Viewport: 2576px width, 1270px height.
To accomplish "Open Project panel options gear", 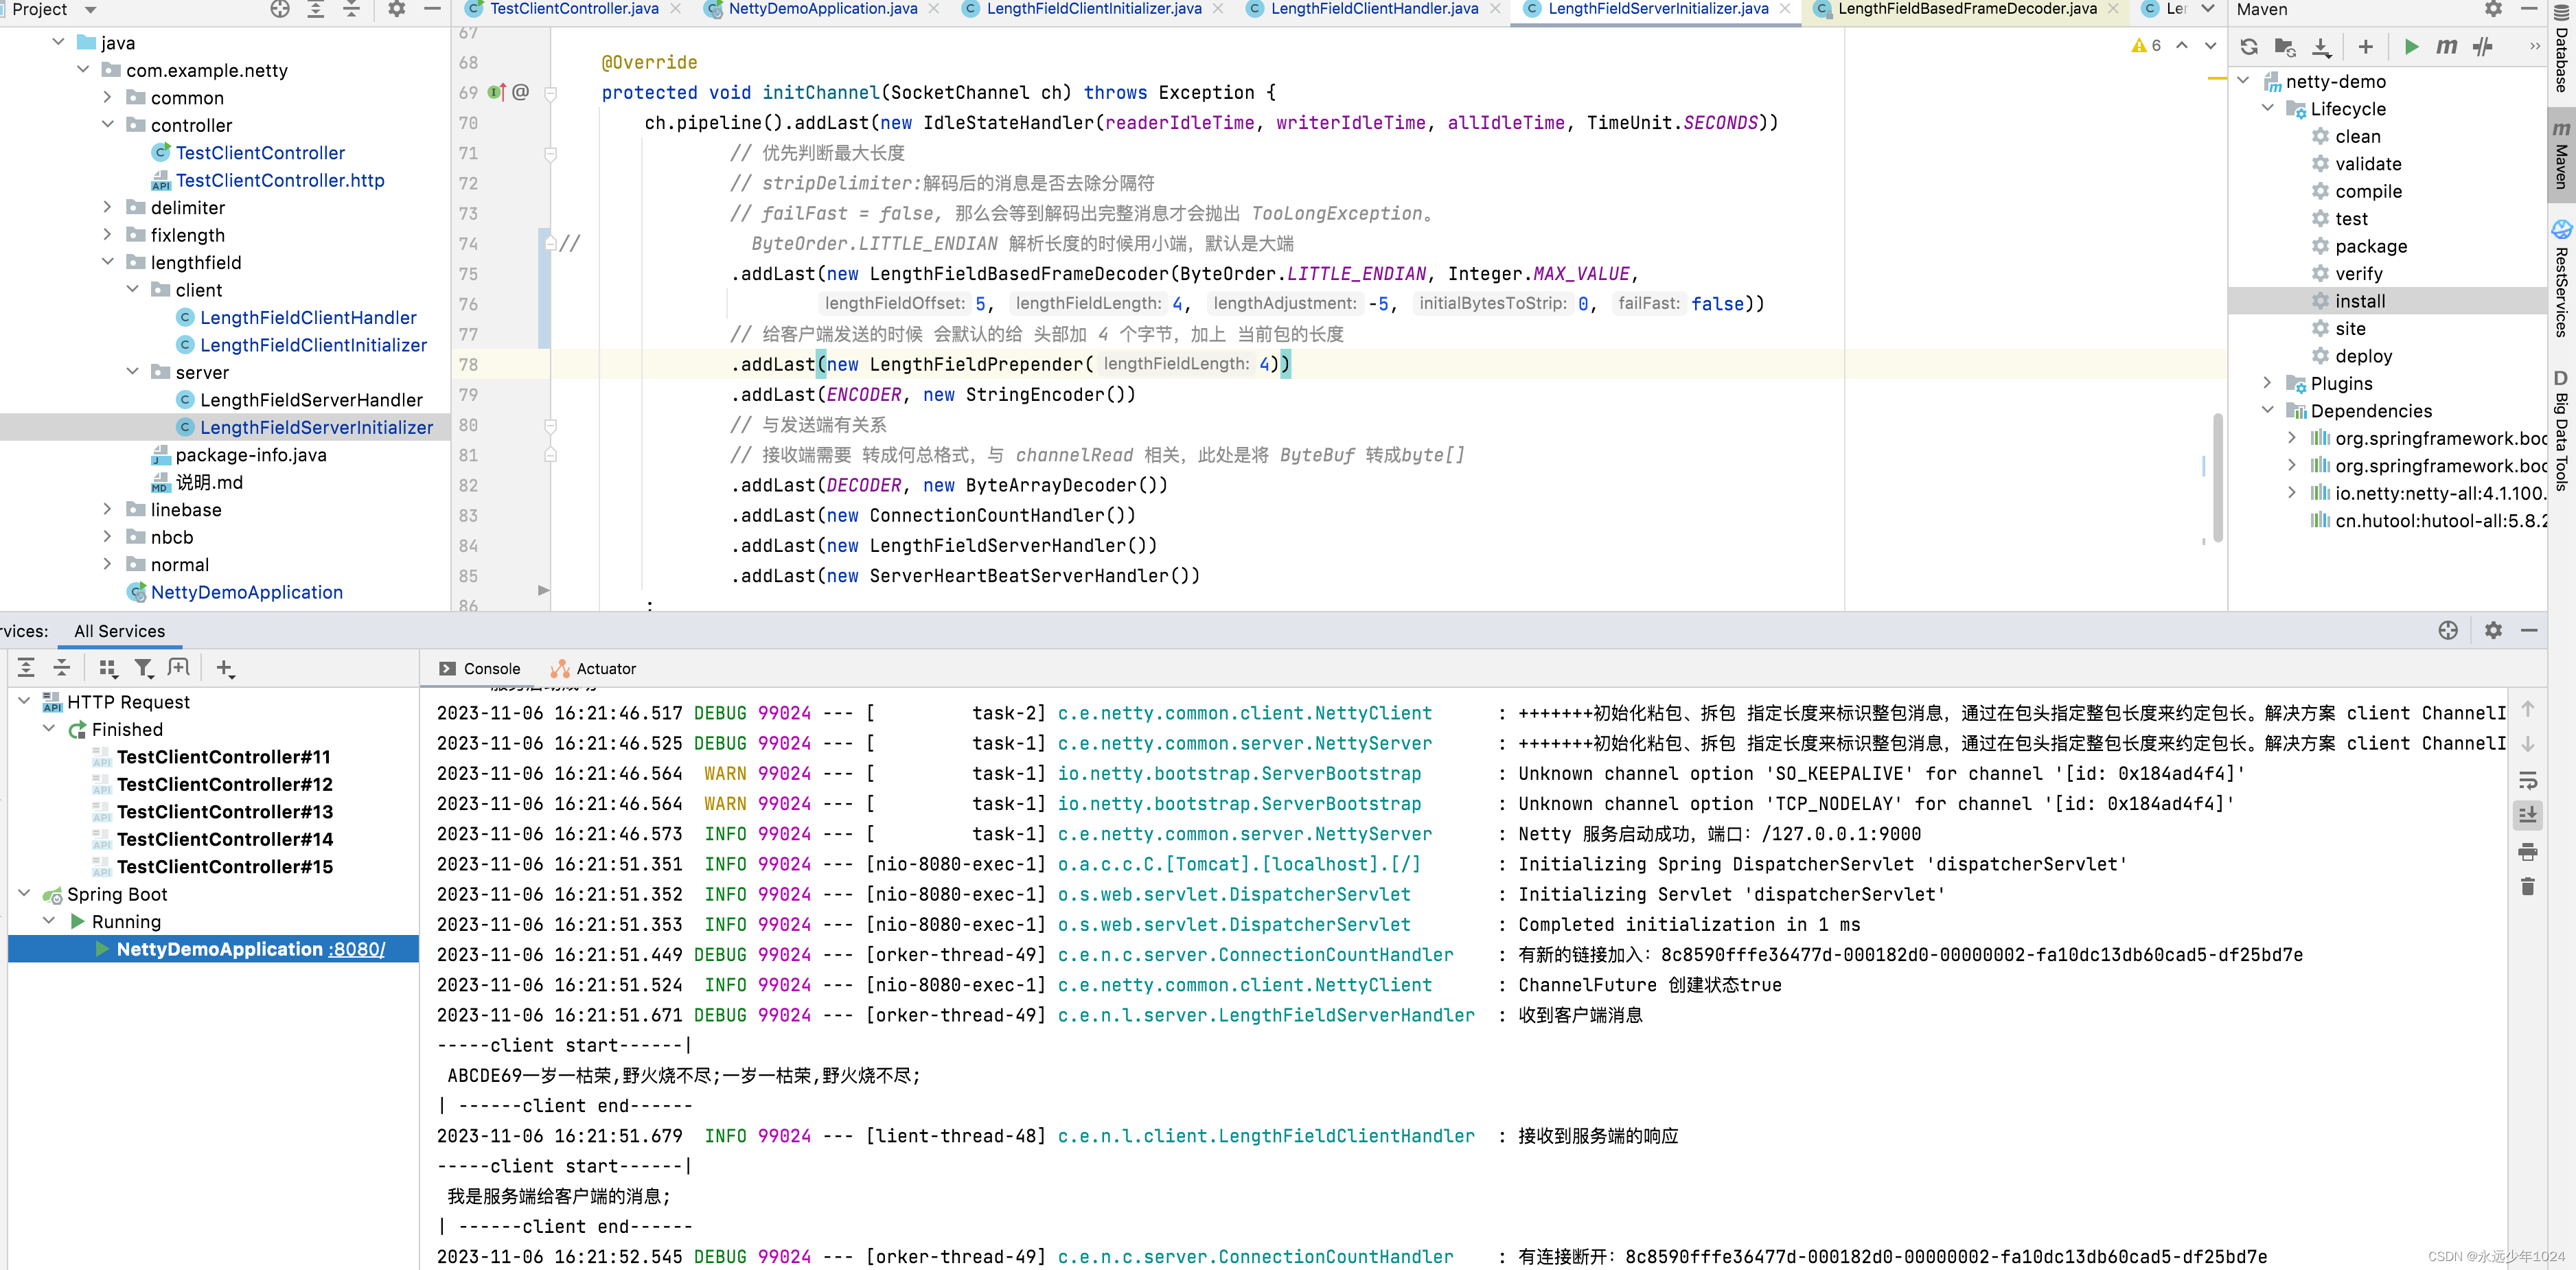I will tap(397, 9).
